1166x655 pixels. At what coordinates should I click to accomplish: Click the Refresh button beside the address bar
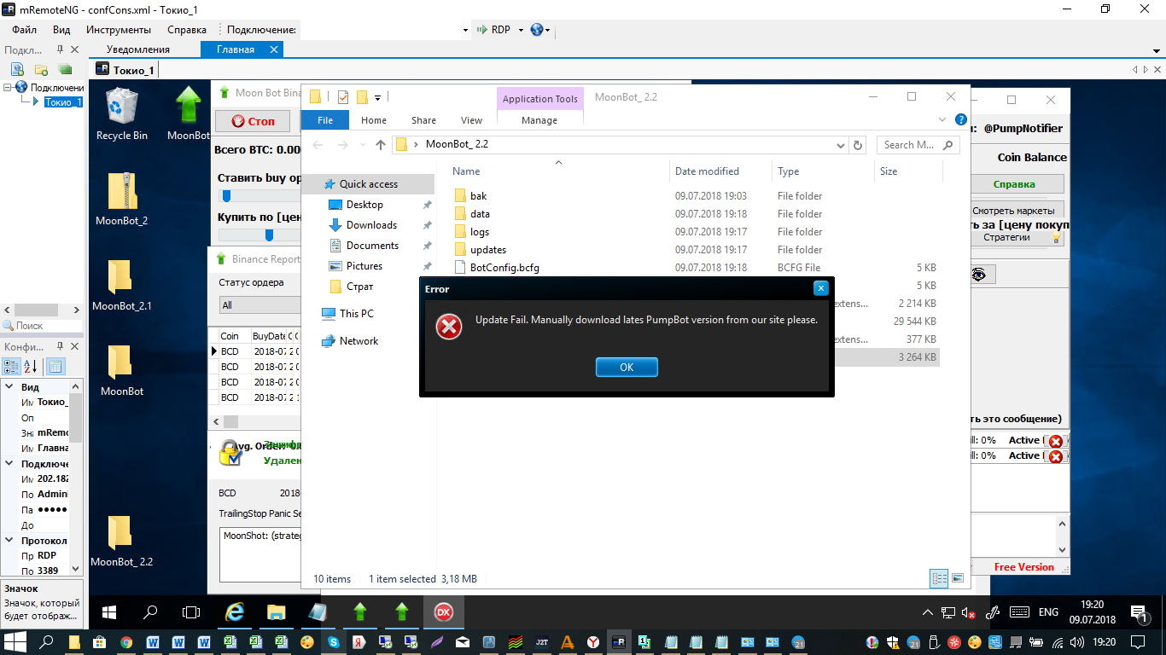[x=859, y=145]
